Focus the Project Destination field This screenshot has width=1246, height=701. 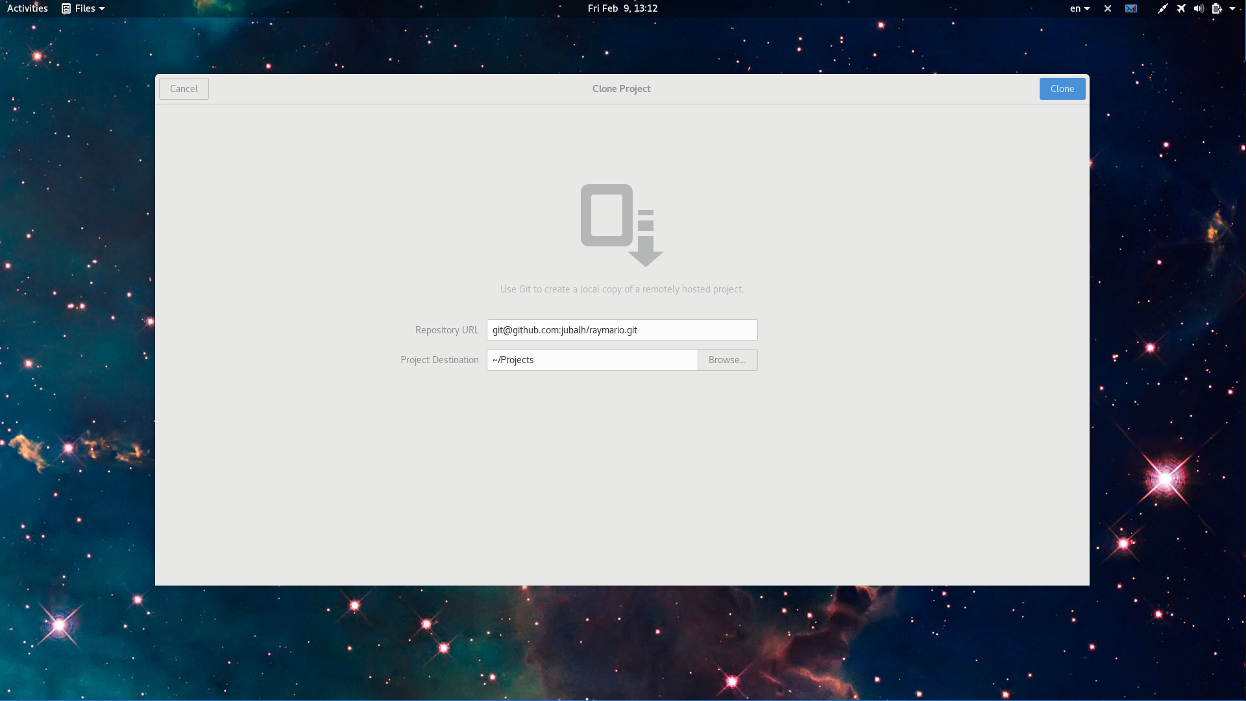coord(592,360)
